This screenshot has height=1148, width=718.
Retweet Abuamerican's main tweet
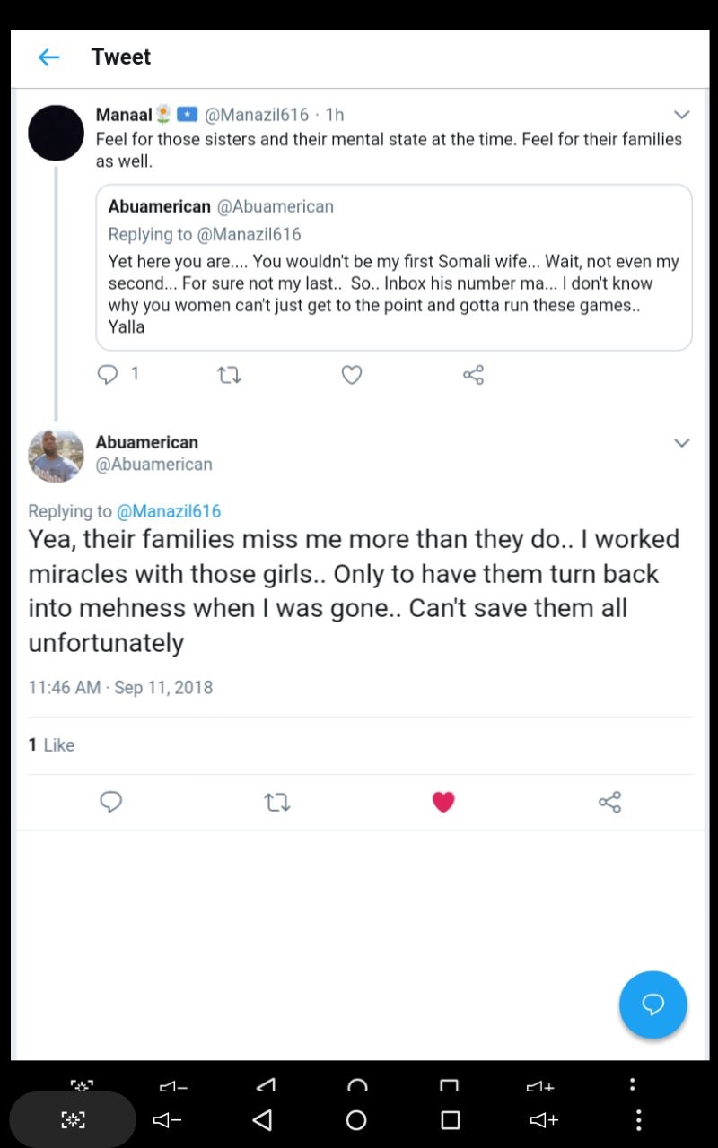pos(277,802)
